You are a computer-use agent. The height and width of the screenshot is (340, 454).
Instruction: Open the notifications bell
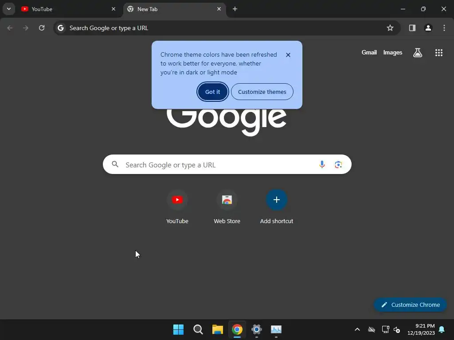click(x=442, y=329)
